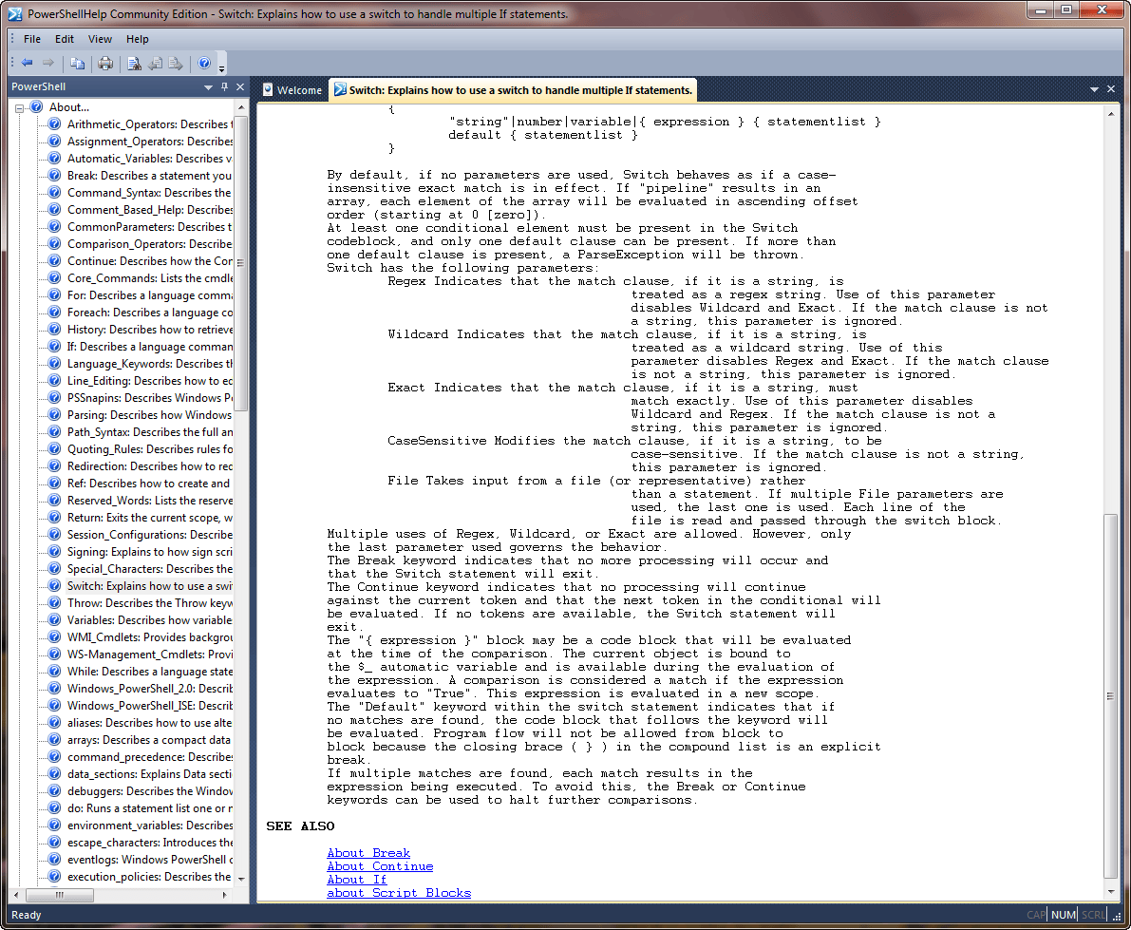
Task: Follow the about_Script_Blocks link
Action: click(398, 893)
